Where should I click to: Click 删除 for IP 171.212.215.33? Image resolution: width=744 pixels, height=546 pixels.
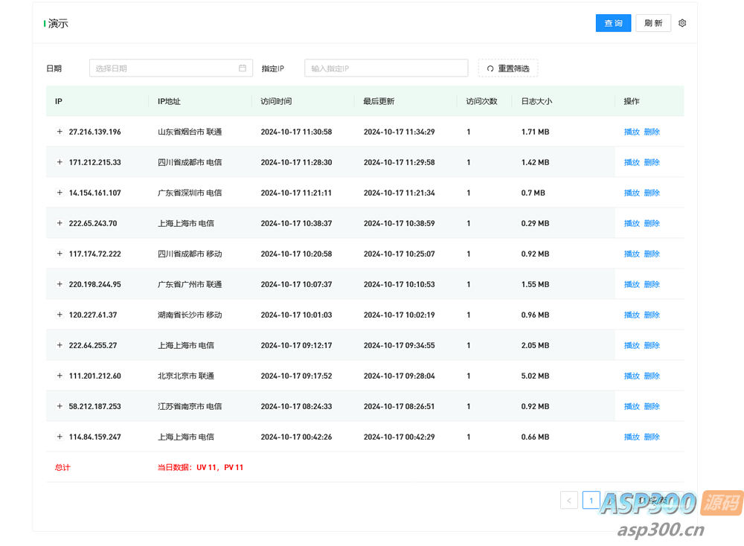[x=652, y=162]
